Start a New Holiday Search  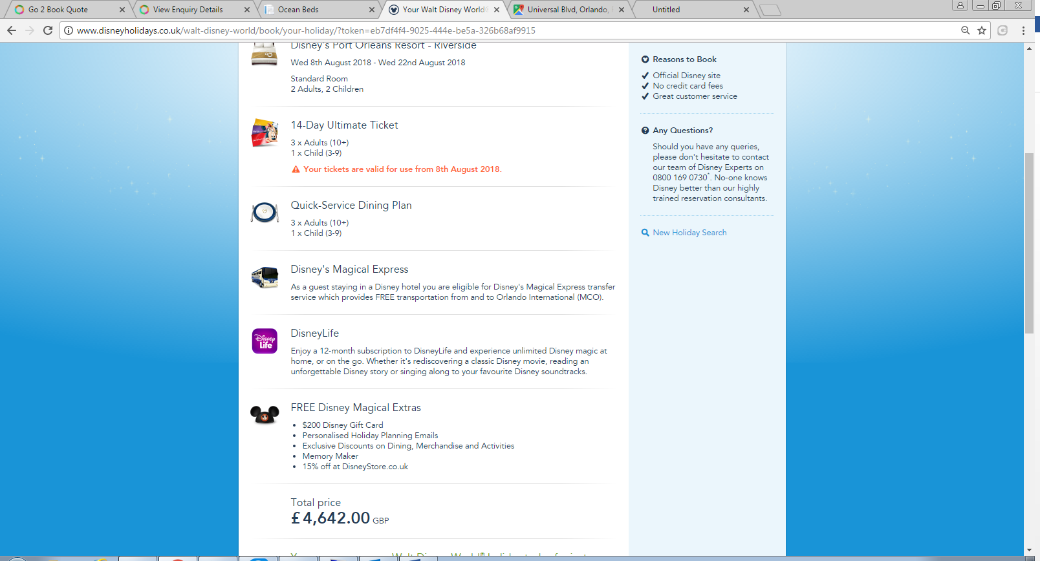click(689, 233)
